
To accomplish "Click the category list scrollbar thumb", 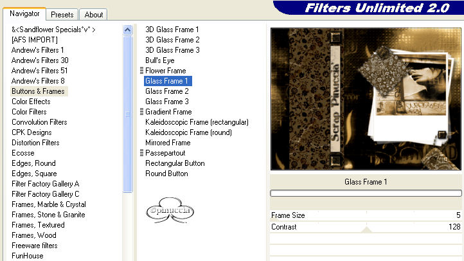I will pos(127,114).
